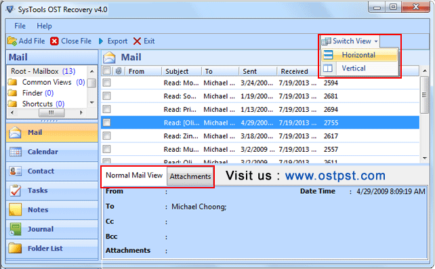The width and height of the screenshot is (435, 269).
Task: Click the red Close File icon
Action: click(54, 41)
